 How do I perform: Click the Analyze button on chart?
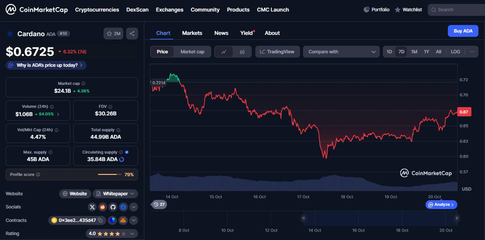(x=441, y=205)
